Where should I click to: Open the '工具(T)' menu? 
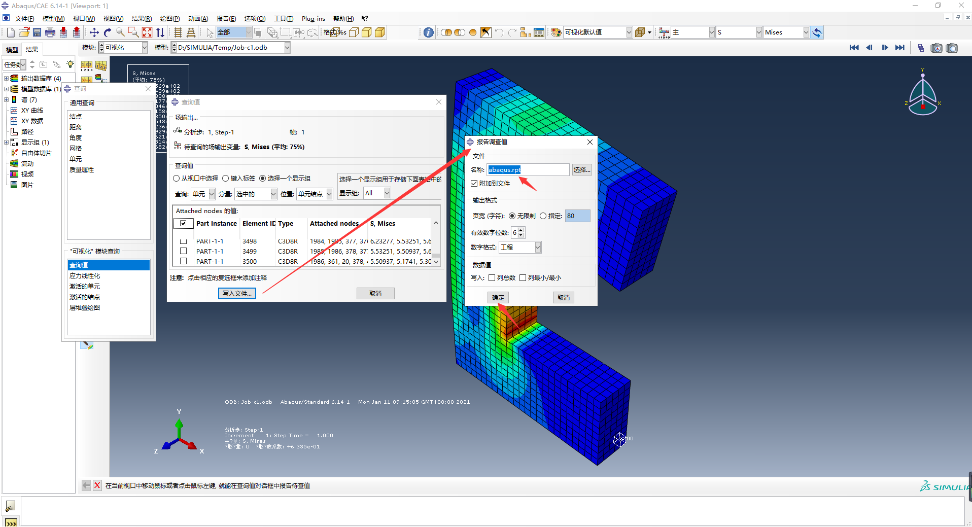[284, 19]
